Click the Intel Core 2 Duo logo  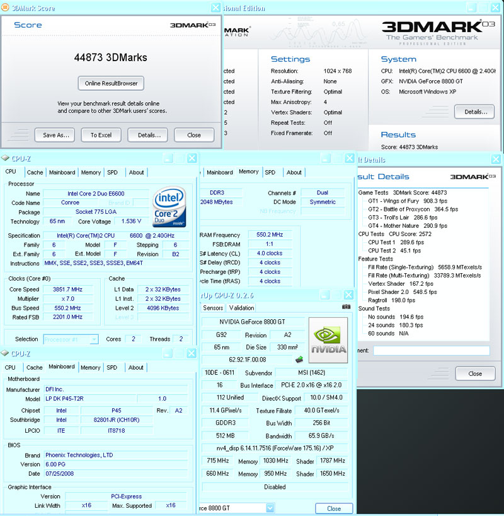coord(169,207)
